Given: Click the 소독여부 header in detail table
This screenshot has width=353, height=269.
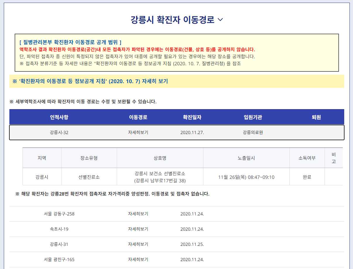Looking at the screenshot, I should [307, 158].
